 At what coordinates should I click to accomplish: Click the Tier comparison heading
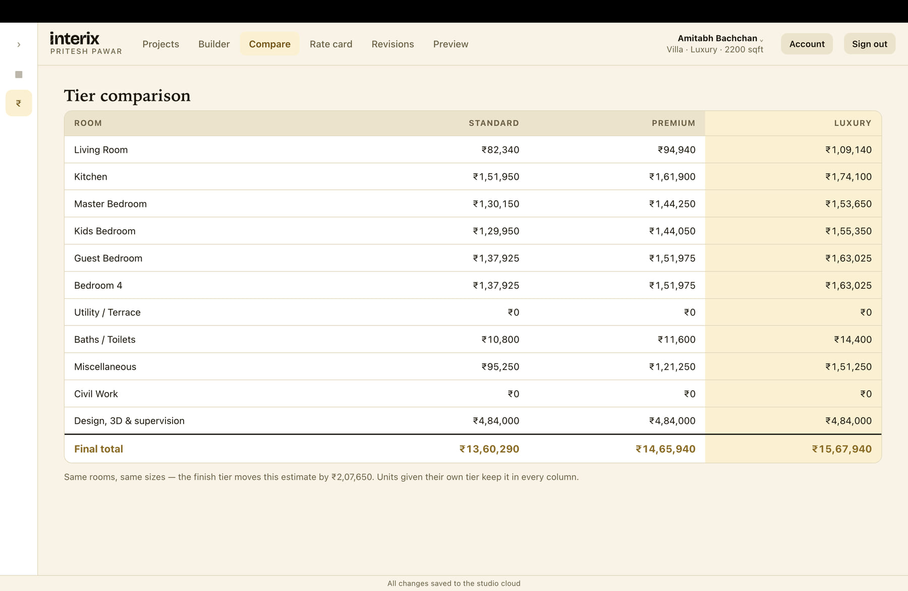(x=127, y=95)
